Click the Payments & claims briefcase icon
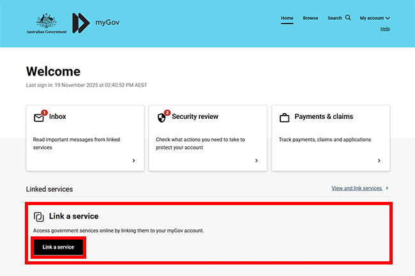 [284, 118]
